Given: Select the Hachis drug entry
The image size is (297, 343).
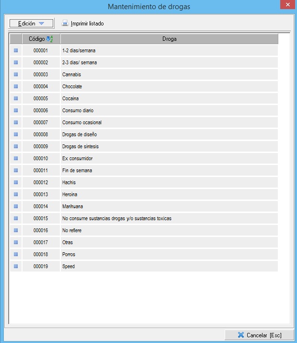Looking at the screenshot, I should tap(69, 182).
